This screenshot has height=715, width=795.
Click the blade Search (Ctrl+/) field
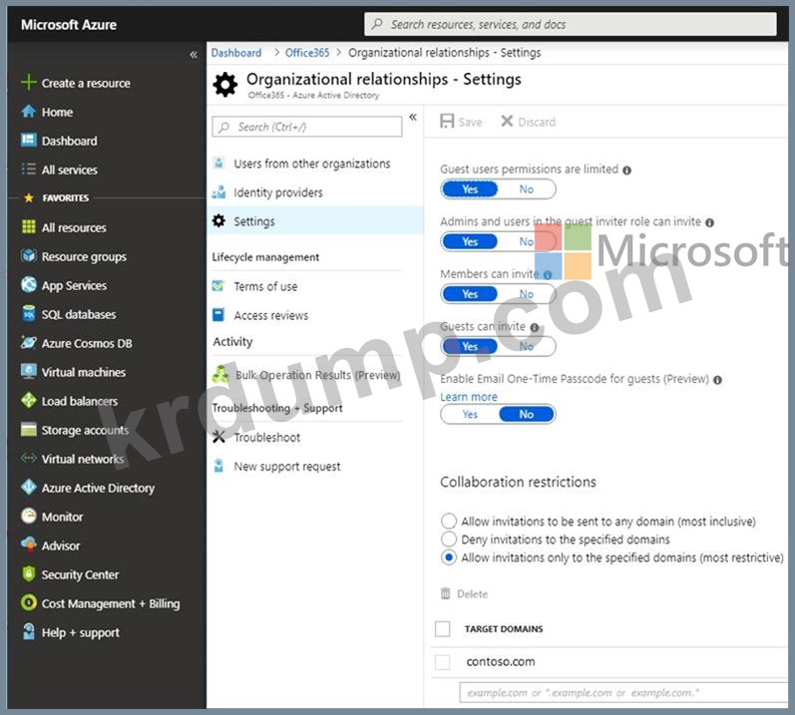point(307,127)
